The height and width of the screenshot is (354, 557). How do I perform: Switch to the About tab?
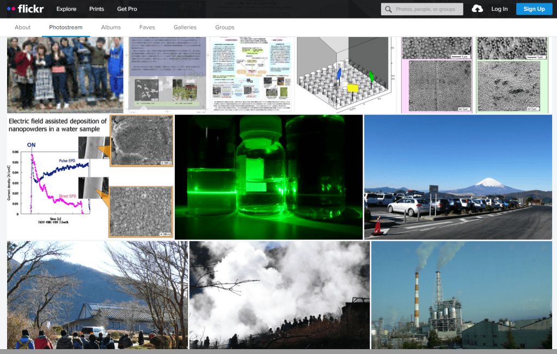(x=22, y=27)
